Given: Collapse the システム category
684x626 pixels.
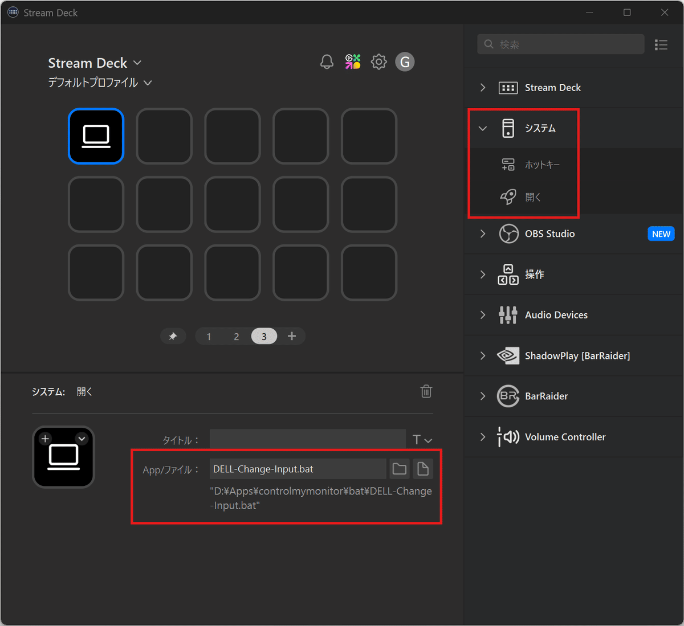Looking at the screenshot, I should pos(482,128).
